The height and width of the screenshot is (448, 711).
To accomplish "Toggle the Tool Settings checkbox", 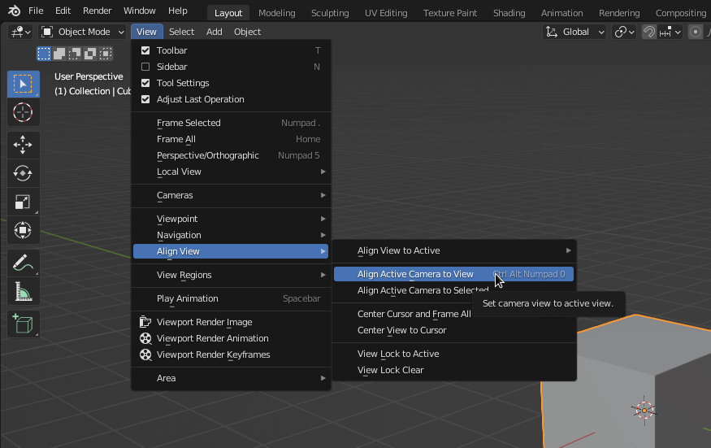I will click(x=145, y=83).
